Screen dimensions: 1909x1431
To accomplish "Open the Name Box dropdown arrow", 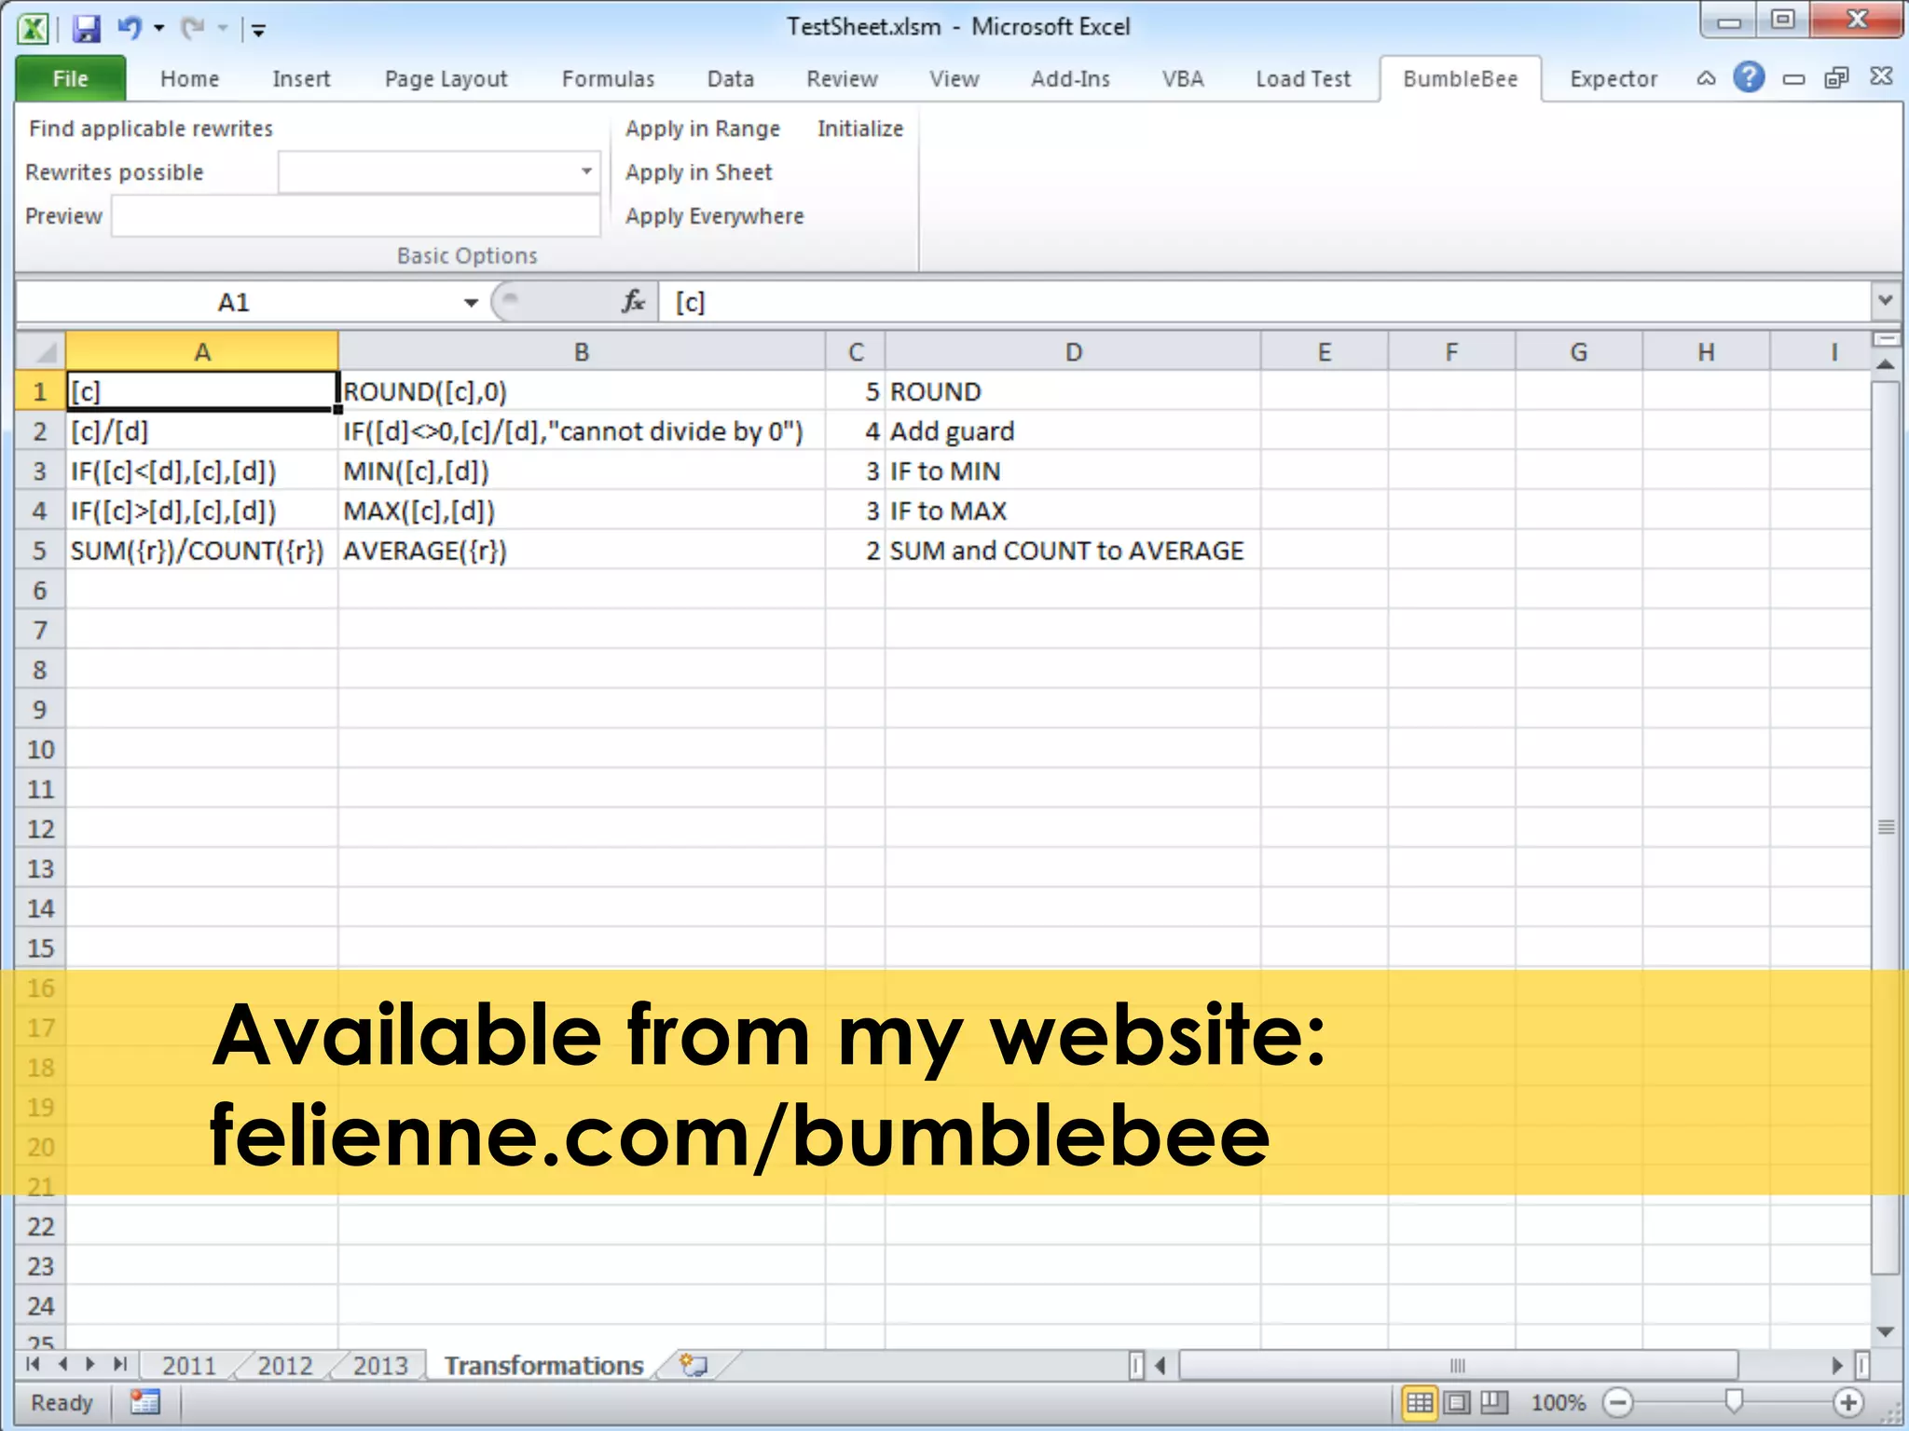I will [471, 303].
